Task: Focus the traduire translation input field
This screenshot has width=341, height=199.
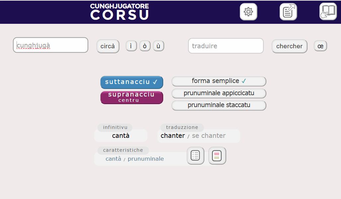Action: point(226,46)
